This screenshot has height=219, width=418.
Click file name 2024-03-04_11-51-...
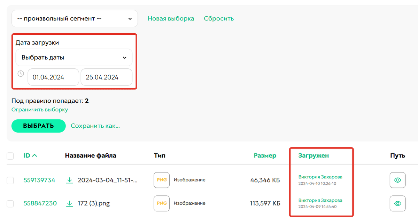click(x=108, y=180)
